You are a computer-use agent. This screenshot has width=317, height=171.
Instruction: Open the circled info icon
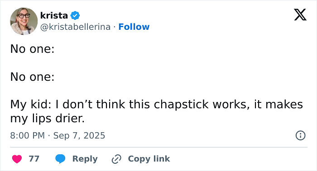(x=300, y=135)
